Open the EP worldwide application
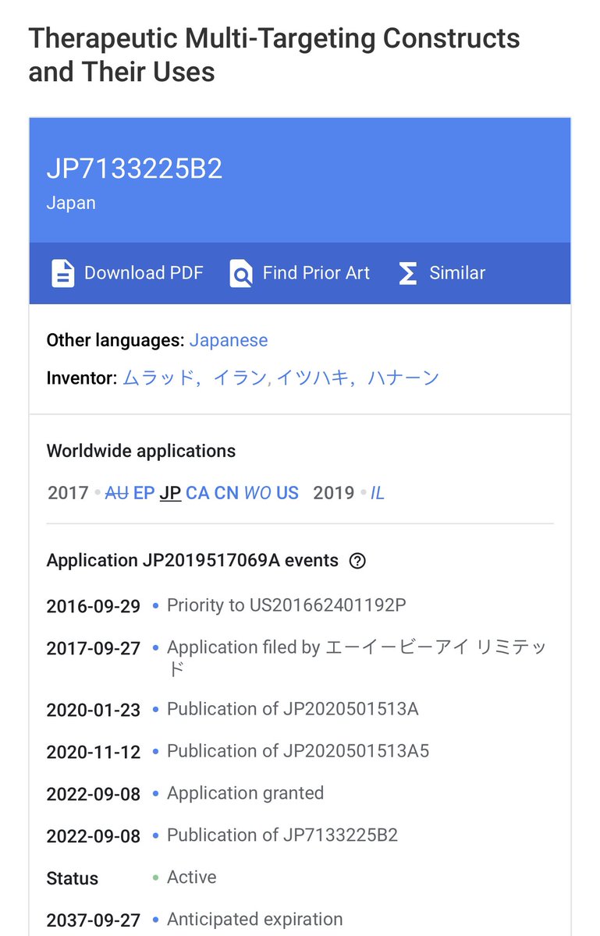The height and width of the screenshot is (936, 600). coord(144,493)
